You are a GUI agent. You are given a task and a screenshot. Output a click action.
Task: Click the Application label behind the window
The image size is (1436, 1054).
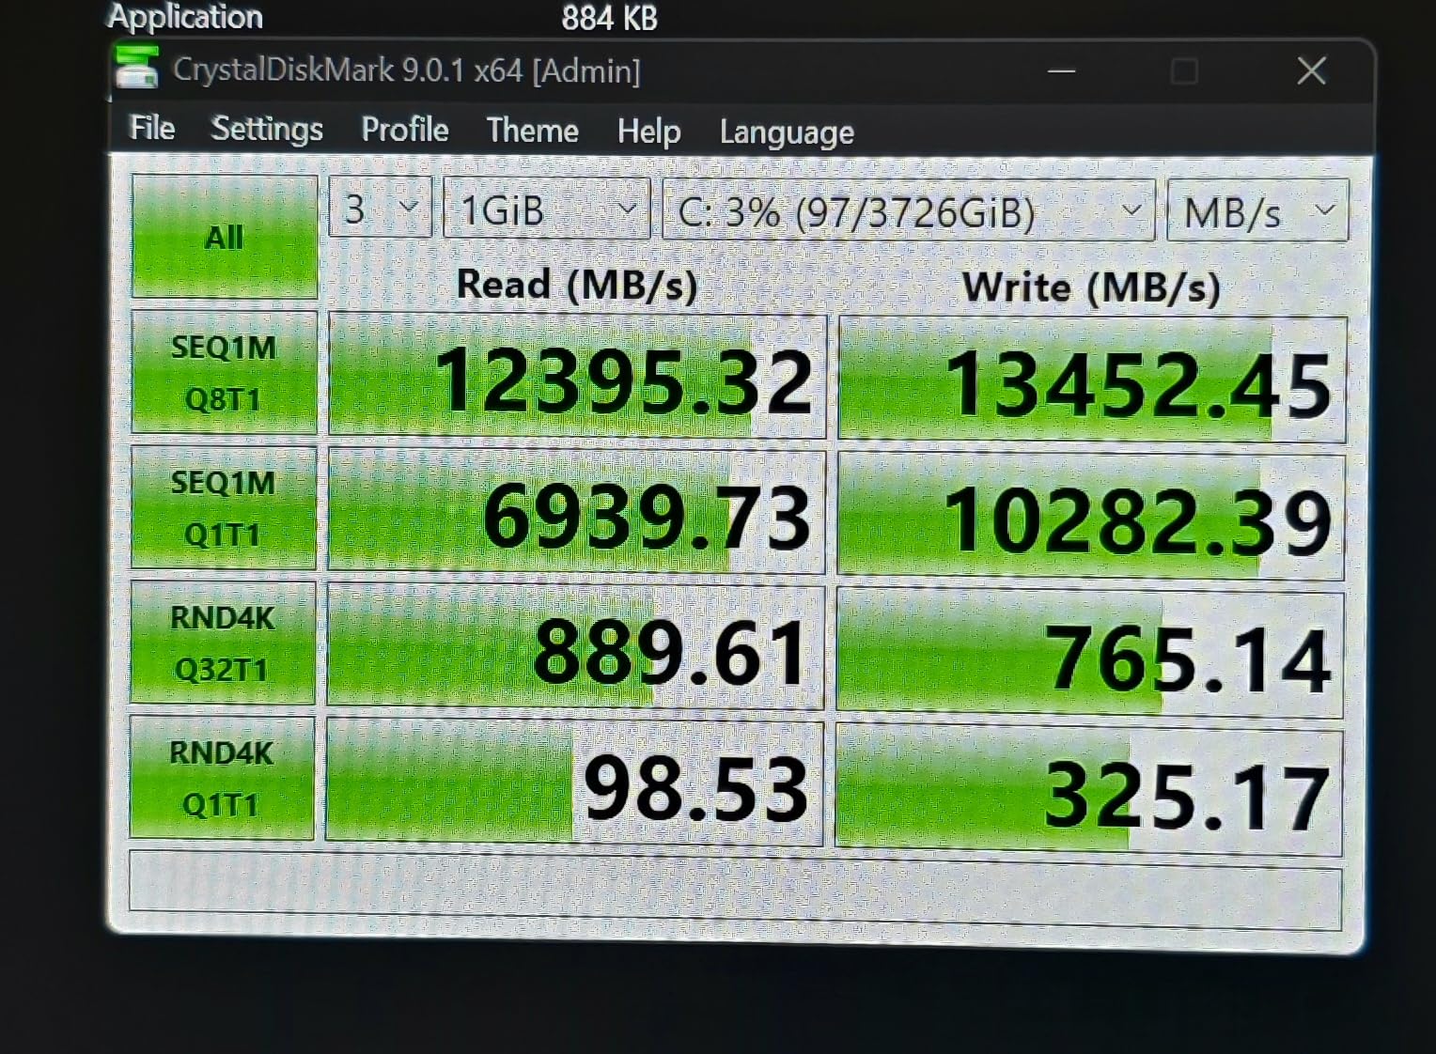(185, 16)
